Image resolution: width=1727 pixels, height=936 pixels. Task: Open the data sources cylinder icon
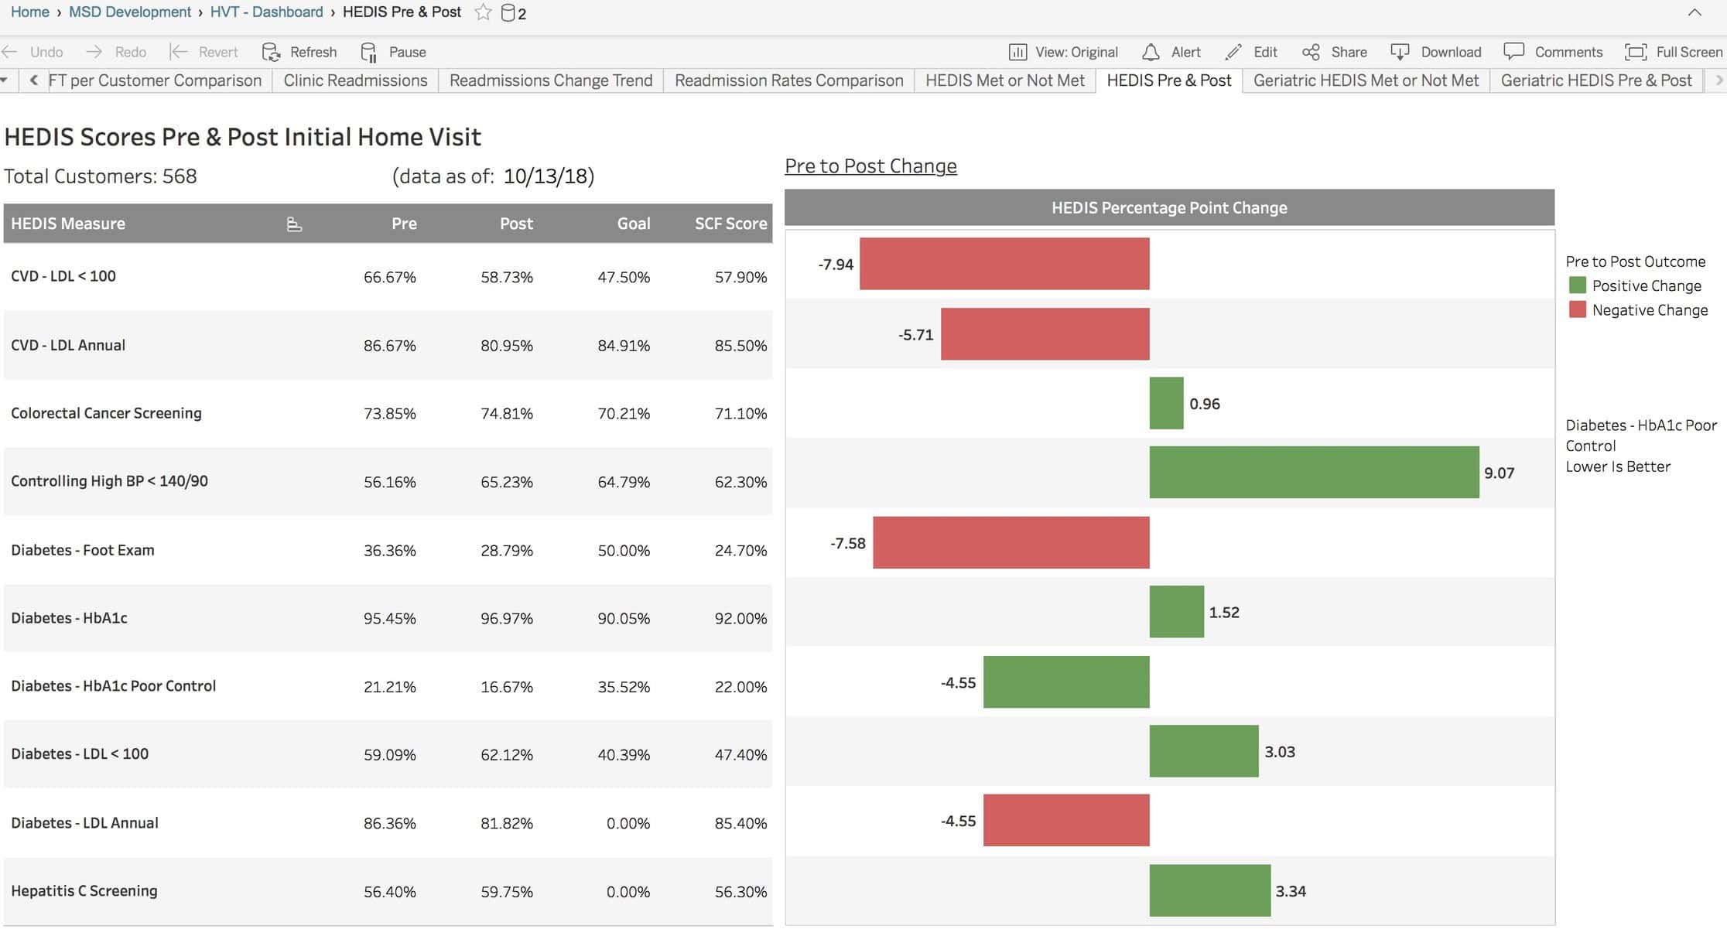[x=508, y=13]
